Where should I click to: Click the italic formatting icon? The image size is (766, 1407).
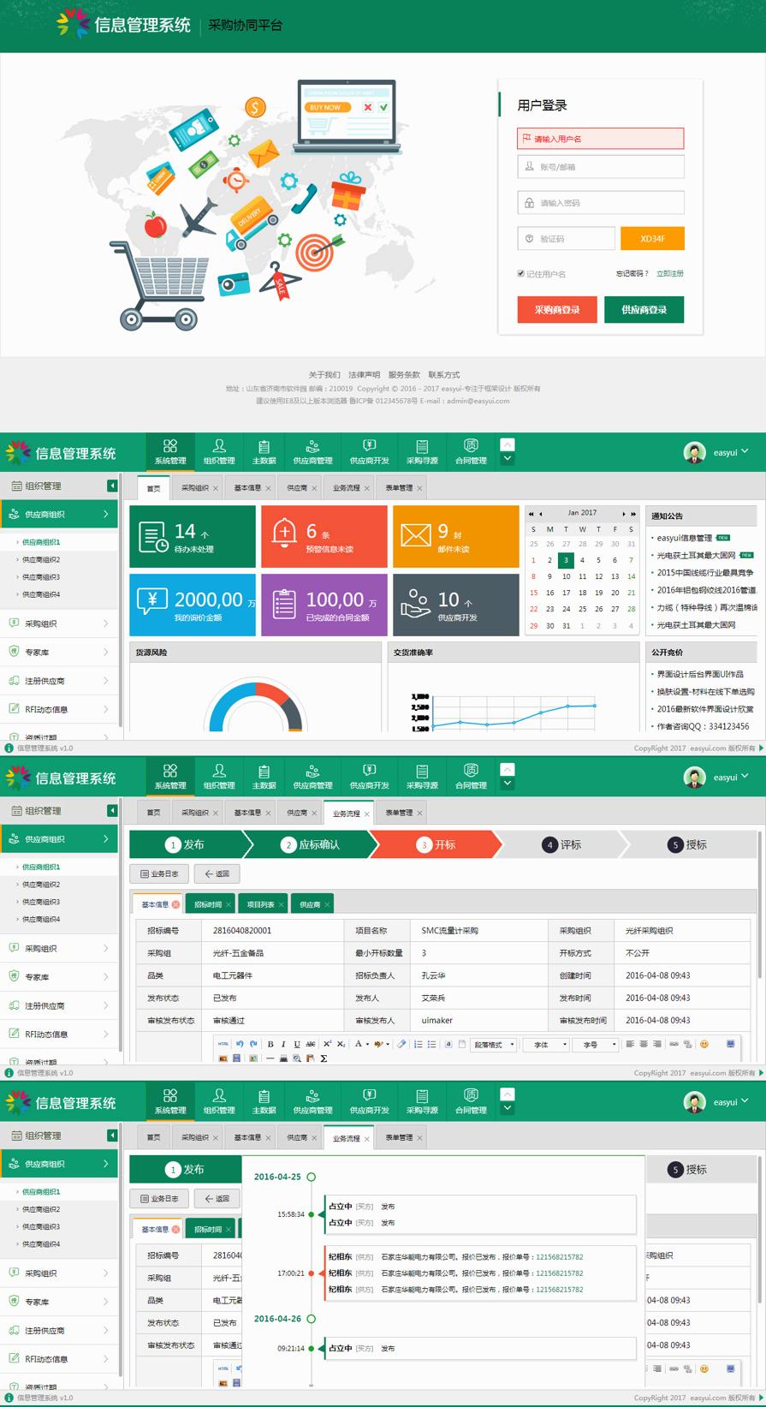point(283,1044)
